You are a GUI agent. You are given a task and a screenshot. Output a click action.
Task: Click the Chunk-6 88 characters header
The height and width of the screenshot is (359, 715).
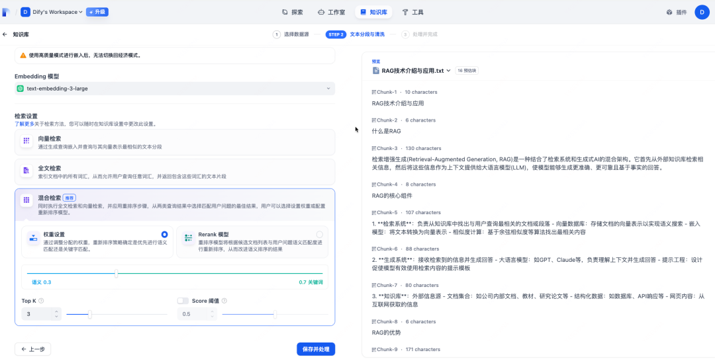[x=405, y=249]
